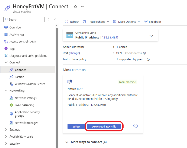
Task: Click the Refresh circular arrow icon
Action: (66, 22)
